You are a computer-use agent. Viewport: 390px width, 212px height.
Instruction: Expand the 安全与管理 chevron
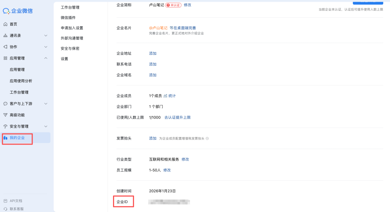click(46, 126)
